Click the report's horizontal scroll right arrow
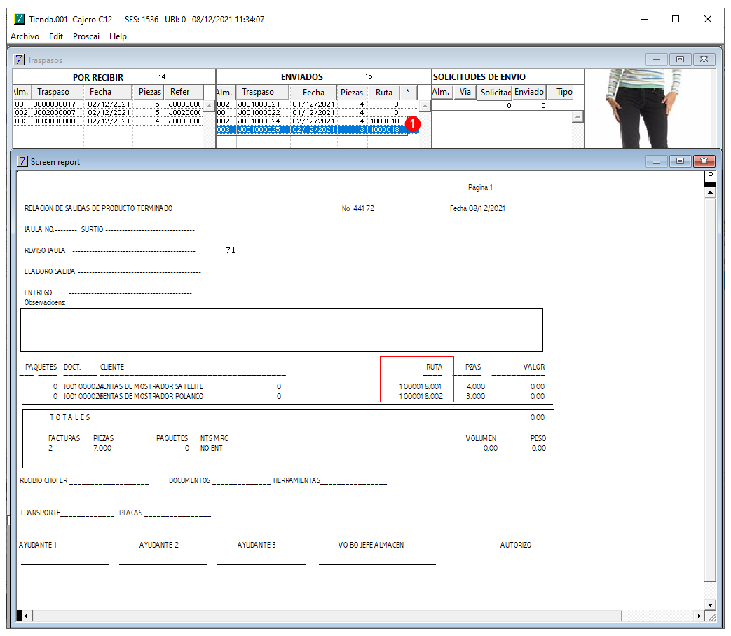731x636 pixels. coord(699,616)
